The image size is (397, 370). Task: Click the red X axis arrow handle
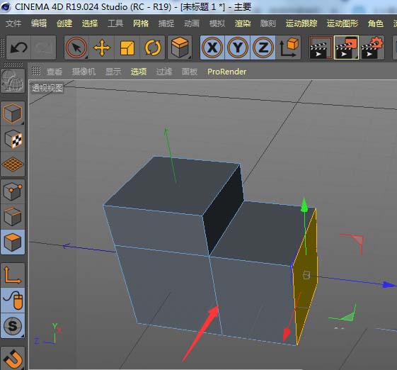287,335
